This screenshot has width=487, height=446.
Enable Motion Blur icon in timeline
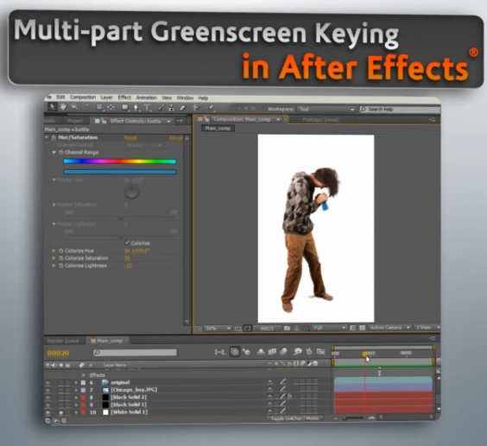click(283, 352)
